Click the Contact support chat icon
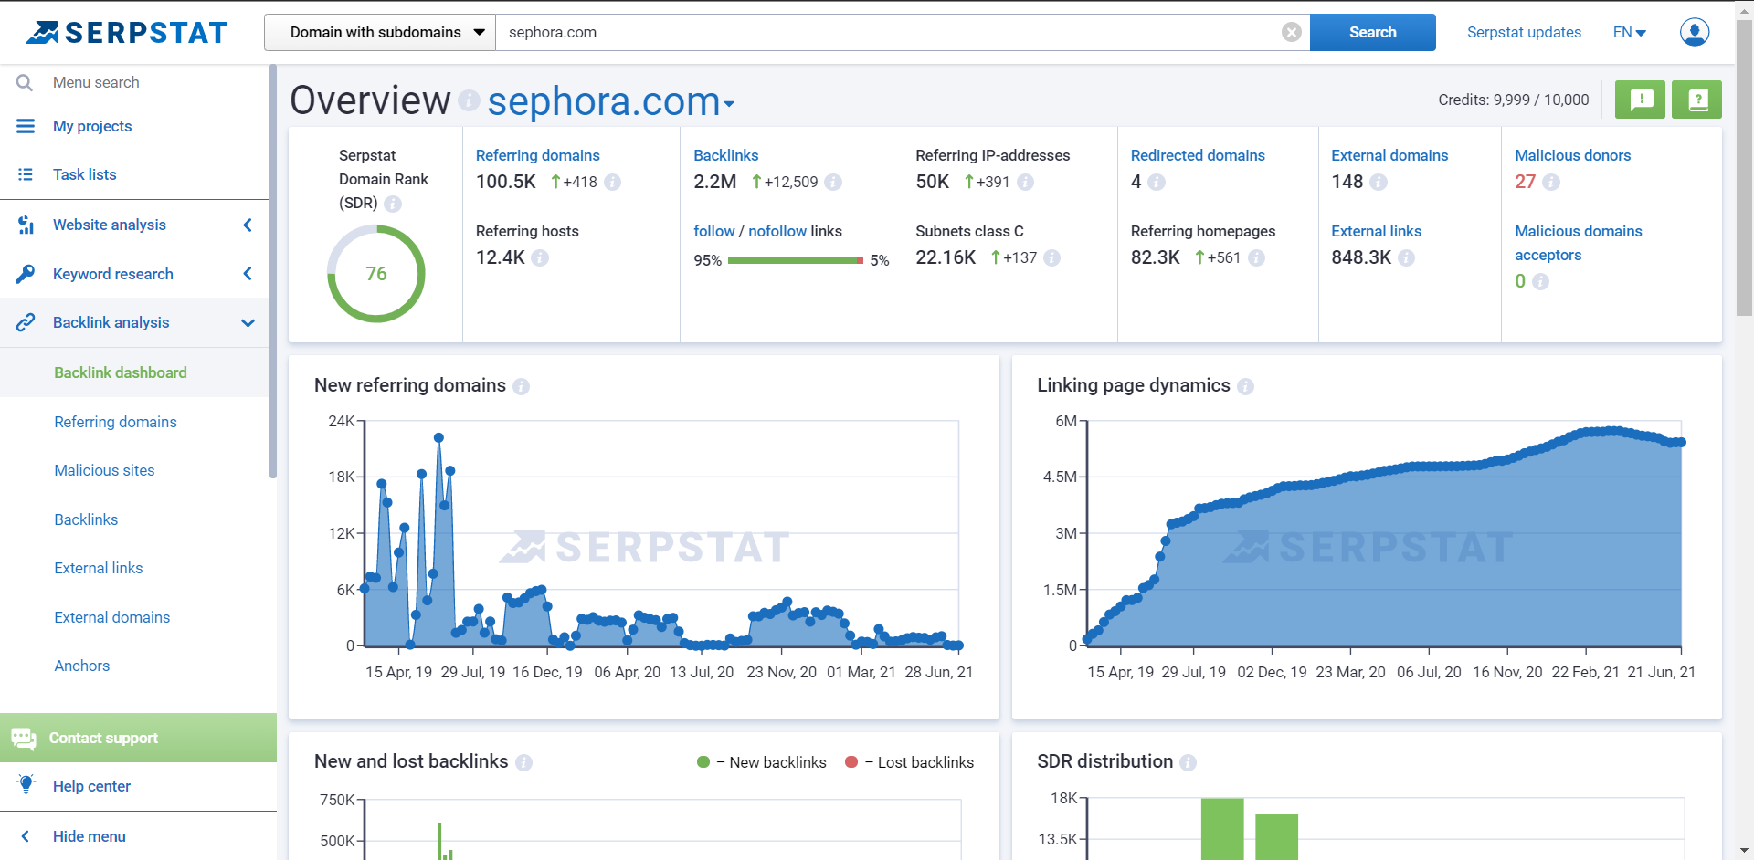Screen dimensions: 1754x860 [24, 738]
